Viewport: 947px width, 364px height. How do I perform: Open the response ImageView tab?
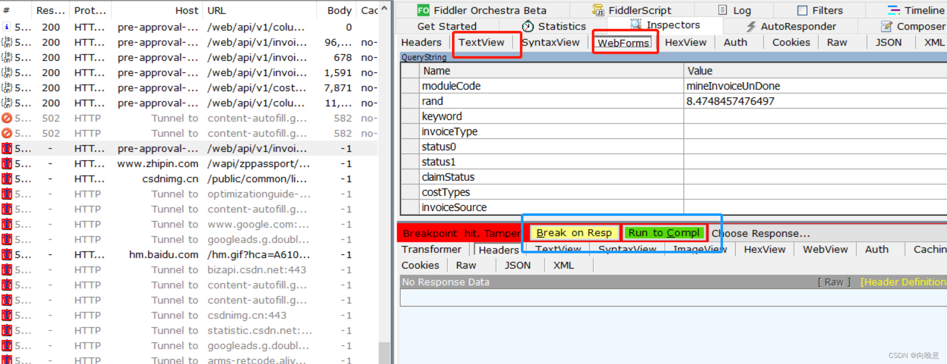coord(700,249)
